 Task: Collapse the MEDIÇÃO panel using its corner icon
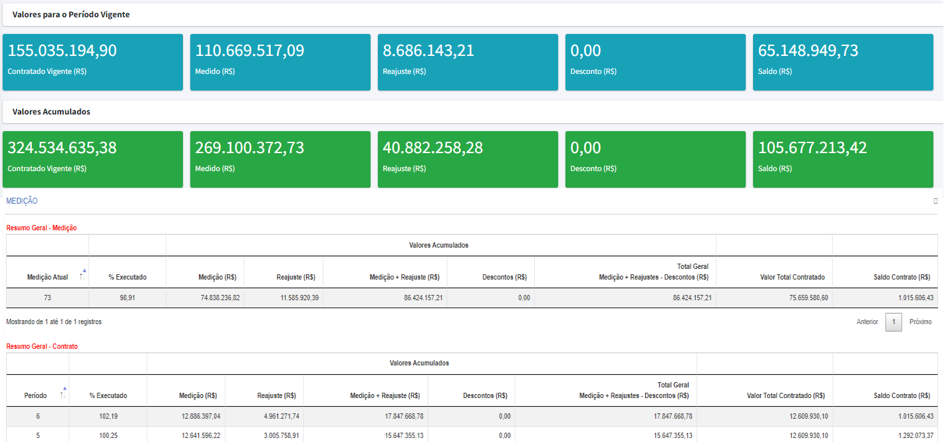click(x=935, y=201)
